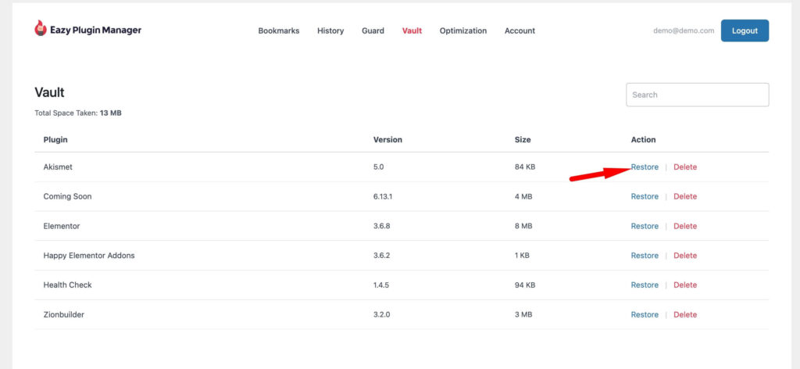Click the Logout button
800x369 pixels.
pyautogui.click(x=745, y=30)
